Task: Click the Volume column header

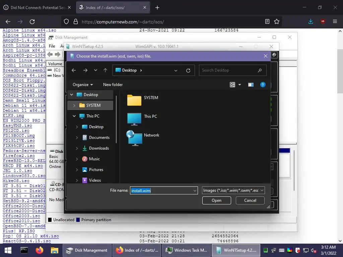Action: tap(55, 64)
